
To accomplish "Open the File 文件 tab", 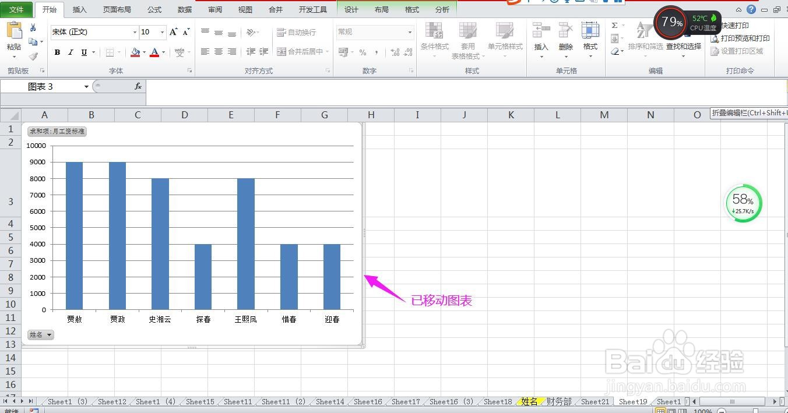I will pos(16,9).
